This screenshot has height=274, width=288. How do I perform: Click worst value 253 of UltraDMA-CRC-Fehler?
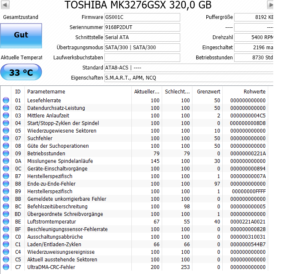[185, 267]
